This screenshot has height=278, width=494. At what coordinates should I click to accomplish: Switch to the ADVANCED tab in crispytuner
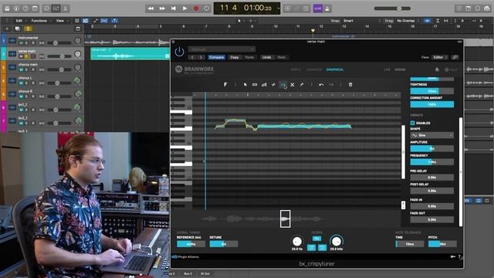(x=314, y=69)
